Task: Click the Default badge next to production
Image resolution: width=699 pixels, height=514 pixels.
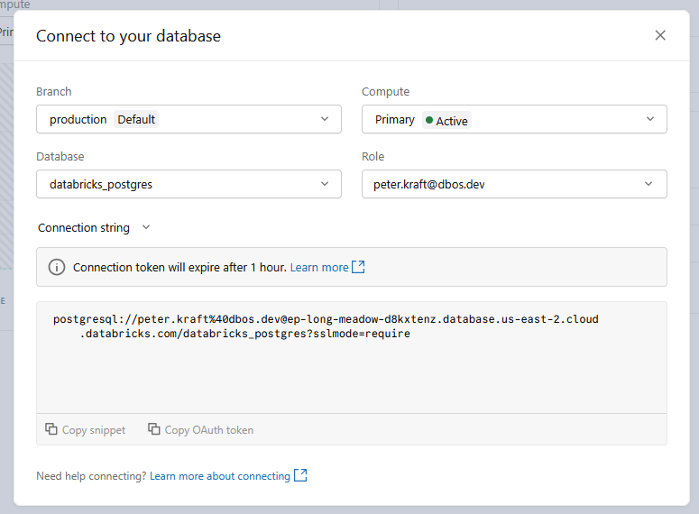Action: click(136, 119)
